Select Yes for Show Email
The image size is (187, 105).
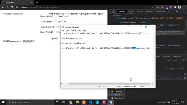point(57,27)
